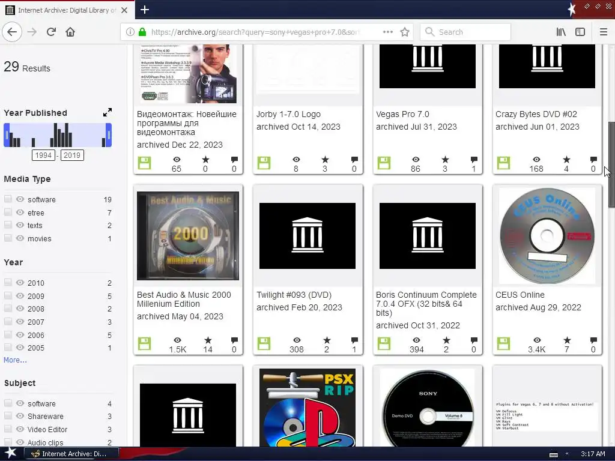Click favorites star on Best Audio & Music card
The height and width of the screenshot is (461, 615).
pyautogui.click(x=208, y=340)
